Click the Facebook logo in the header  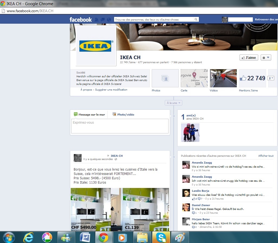point(81,20)
